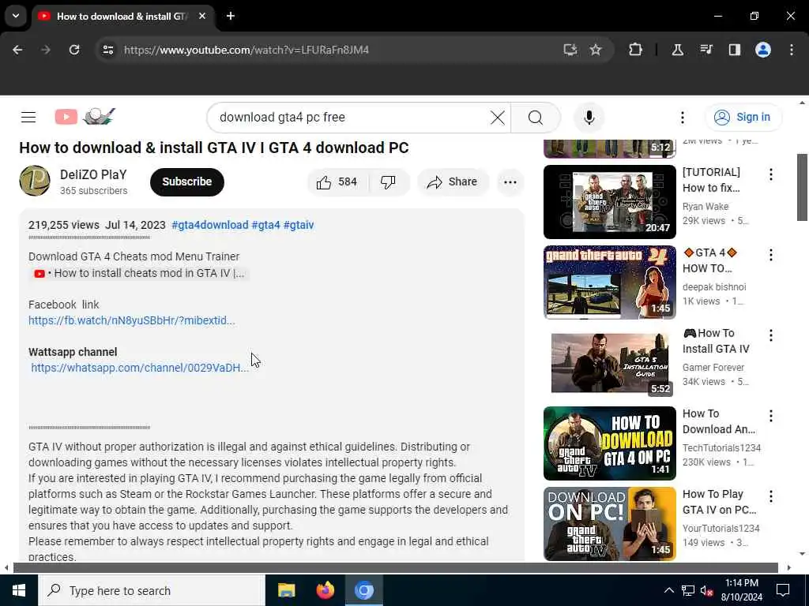The height and width of the screenshot is (606, 809).
Task: Open a new browser tab
Action: click(x=231, y=16)
